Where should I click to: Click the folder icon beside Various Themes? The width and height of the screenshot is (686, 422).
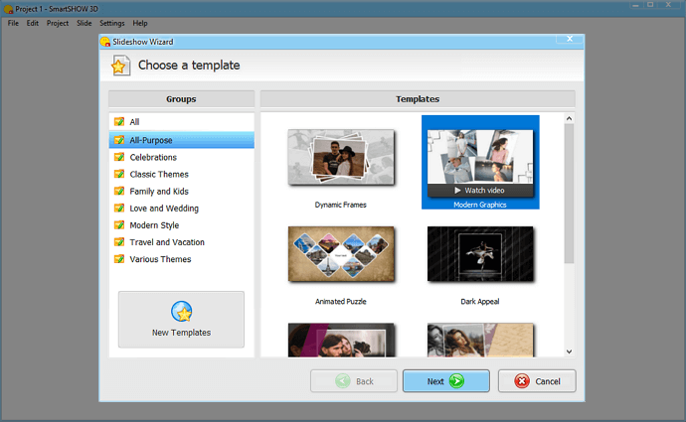point(119,259)
